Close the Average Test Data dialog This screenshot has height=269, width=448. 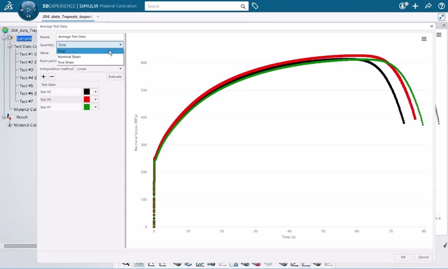(x=432, y=26)
